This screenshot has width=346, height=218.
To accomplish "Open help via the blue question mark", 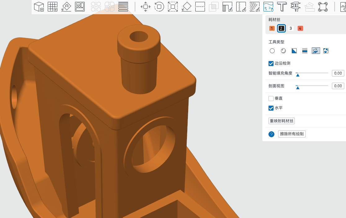I will (x=271, y=134).
